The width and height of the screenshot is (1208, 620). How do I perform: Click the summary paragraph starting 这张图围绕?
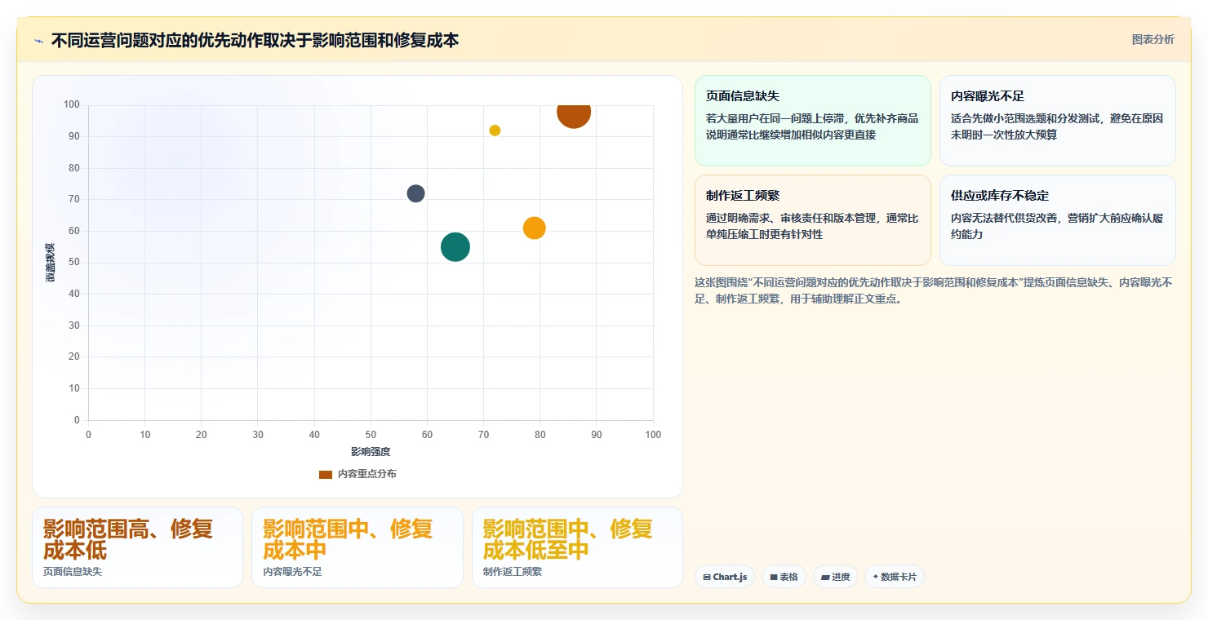pyautogui.click(x=934, y=290)
